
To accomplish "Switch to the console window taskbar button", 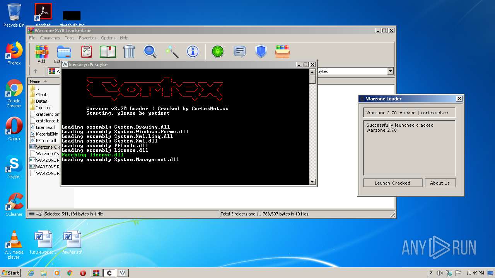I will click(x=109, y=273).
